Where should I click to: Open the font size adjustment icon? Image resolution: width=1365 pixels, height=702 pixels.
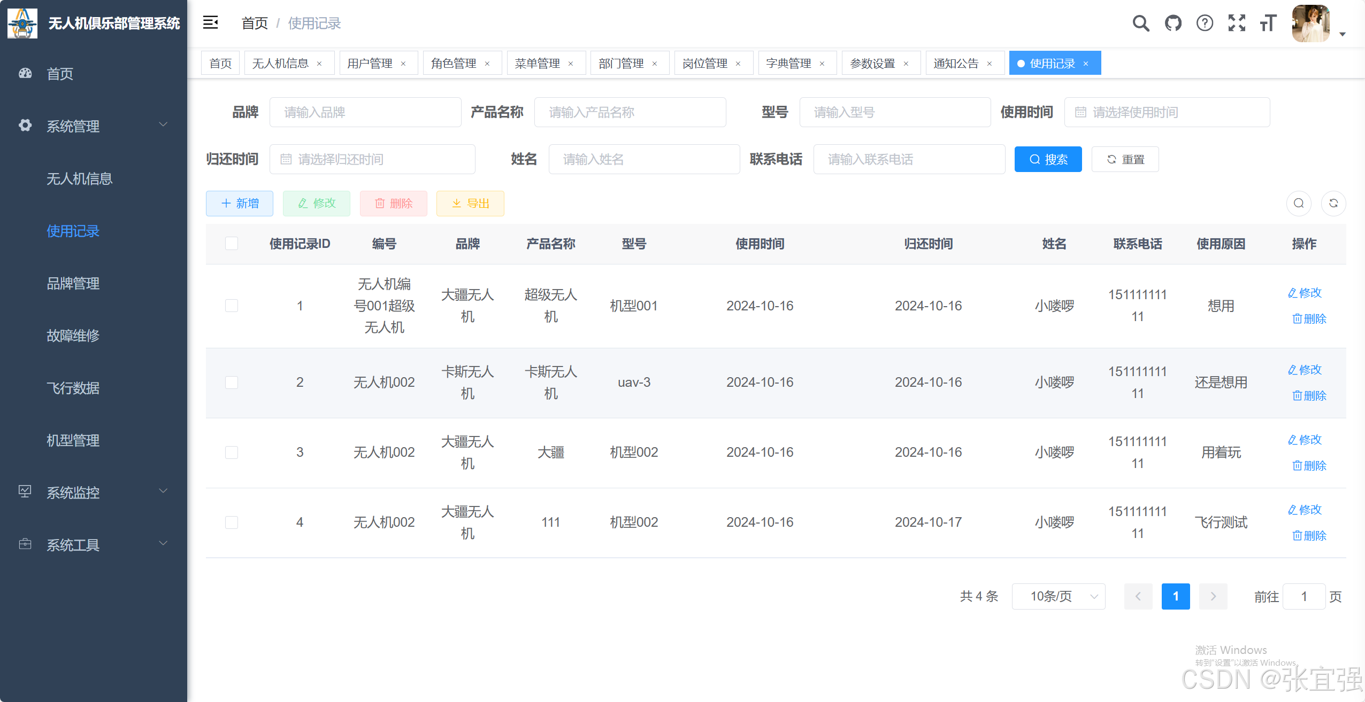pos(1268,23)
